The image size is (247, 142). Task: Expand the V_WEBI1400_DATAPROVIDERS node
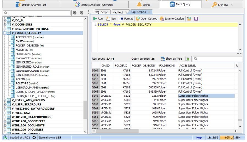5,109
